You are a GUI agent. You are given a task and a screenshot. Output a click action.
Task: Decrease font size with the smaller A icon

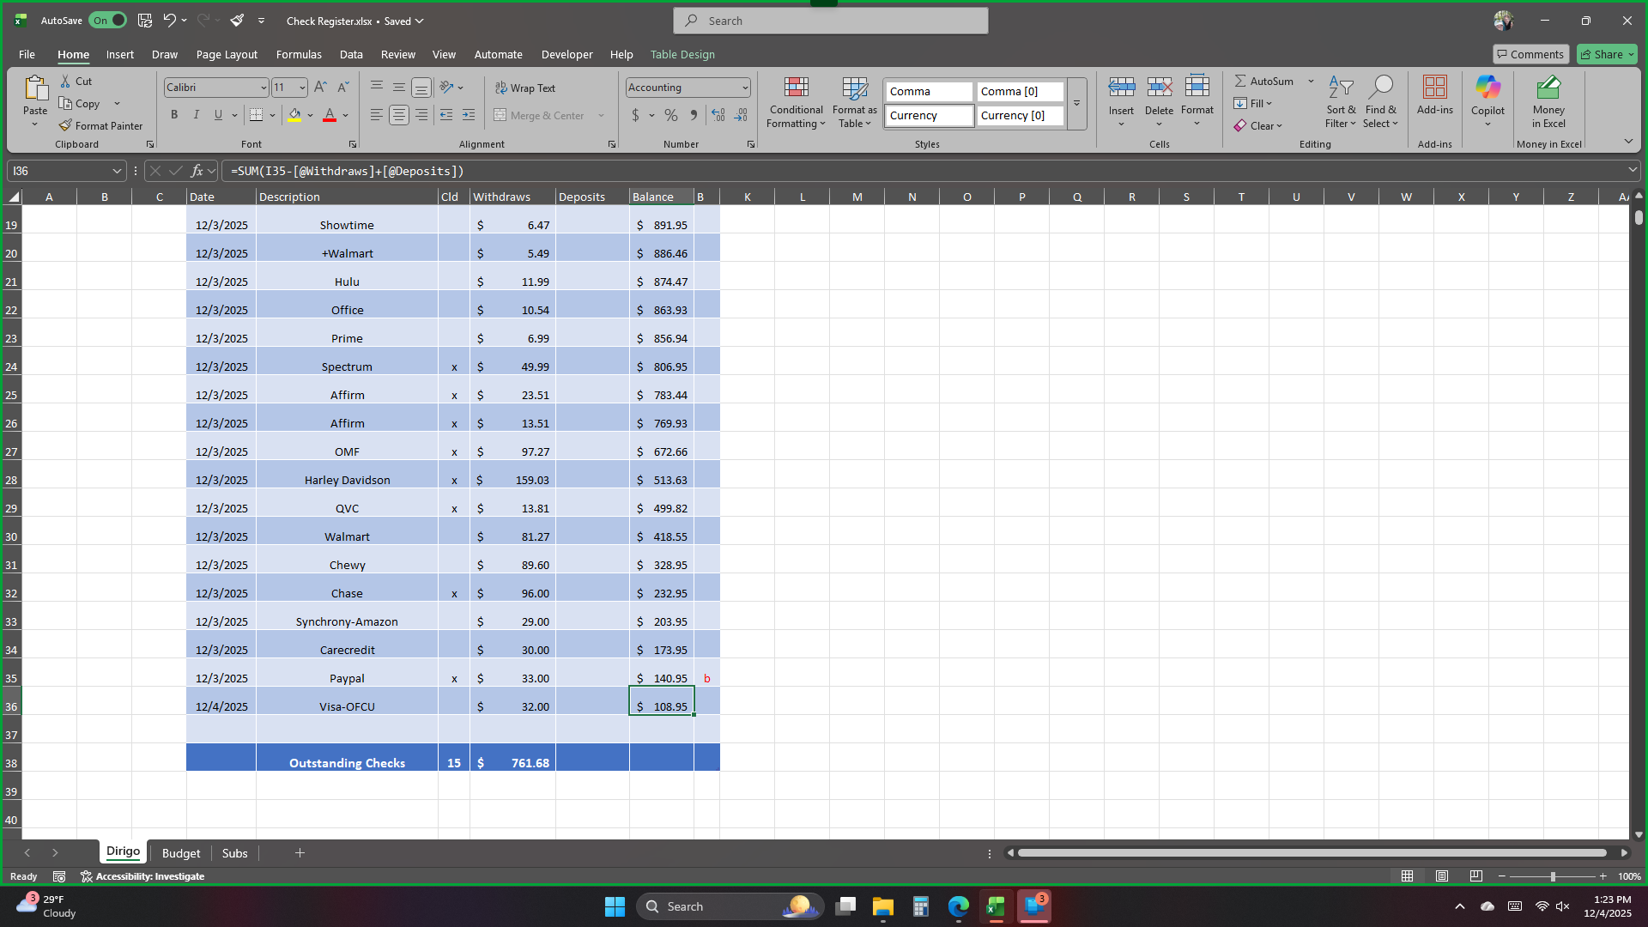[x=342, y=87]
